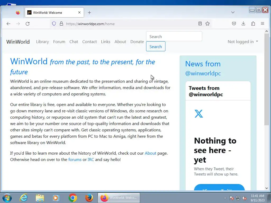Click the page scrollbar up arrow

267,31
